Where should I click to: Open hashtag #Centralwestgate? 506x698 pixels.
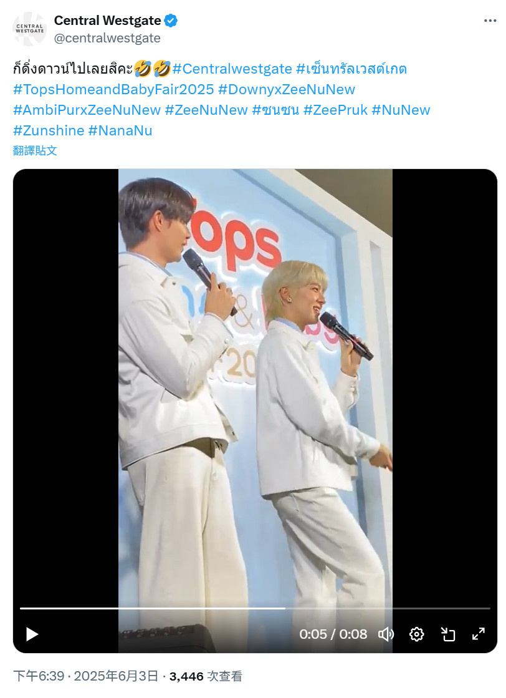[232, 69]
